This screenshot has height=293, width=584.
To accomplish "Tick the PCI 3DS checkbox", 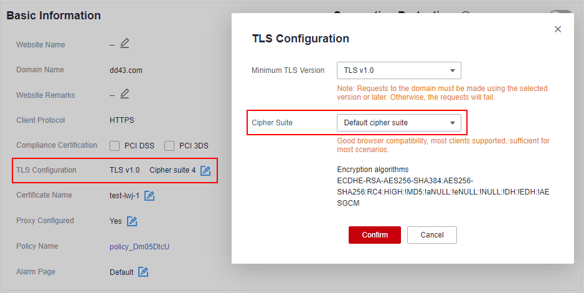I will [x=169, y=146].
